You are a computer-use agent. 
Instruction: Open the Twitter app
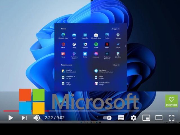(85, 55)
